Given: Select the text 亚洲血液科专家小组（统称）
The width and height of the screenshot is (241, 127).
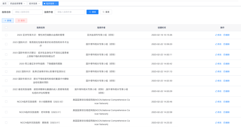Looking at the screenshot, I should 101,35.
